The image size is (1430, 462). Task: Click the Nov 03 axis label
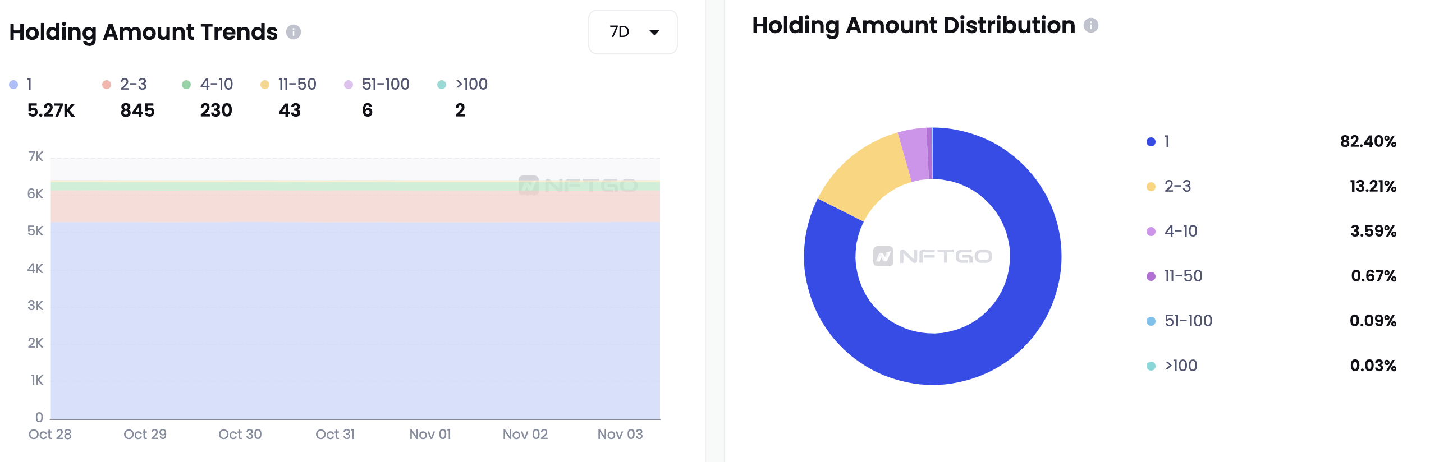click(x=620, y=435)
